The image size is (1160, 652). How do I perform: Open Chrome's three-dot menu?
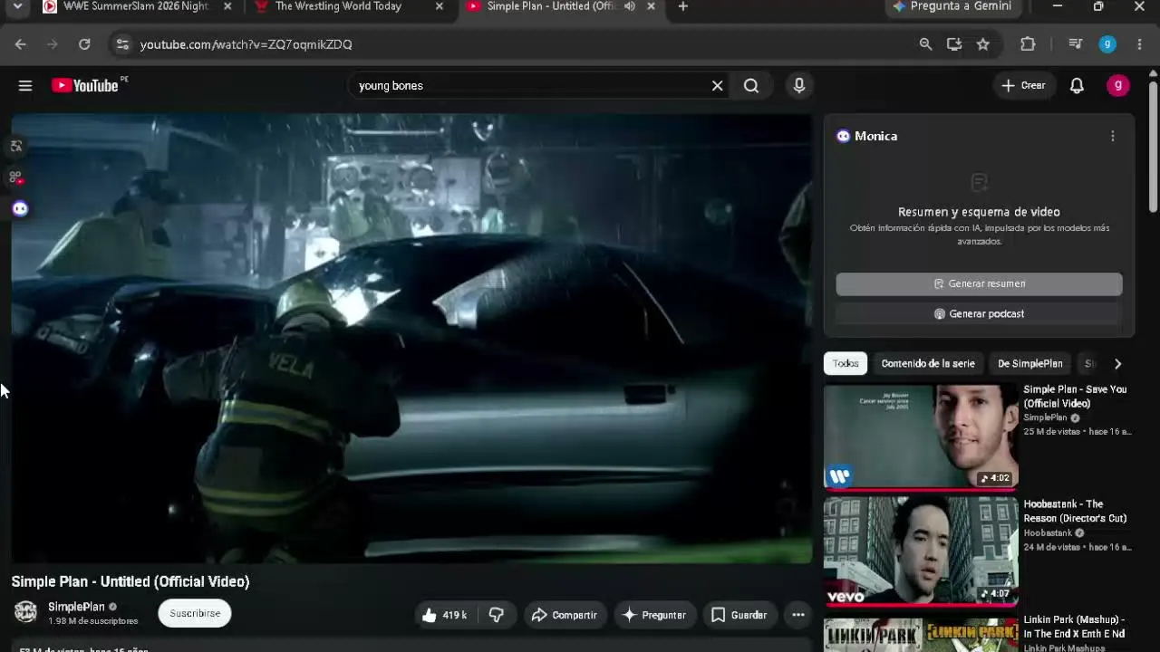click(x=1140, y=44)
